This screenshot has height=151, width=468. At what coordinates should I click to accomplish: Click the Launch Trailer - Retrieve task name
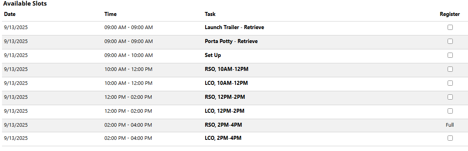[234, 27]
